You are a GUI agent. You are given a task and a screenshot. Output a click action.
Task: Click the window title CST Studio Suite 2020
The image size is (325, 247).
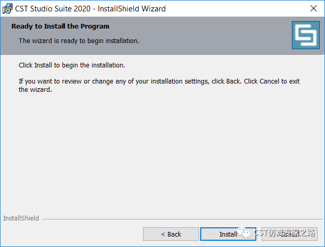pyautogui.click(x=53, y=9)
